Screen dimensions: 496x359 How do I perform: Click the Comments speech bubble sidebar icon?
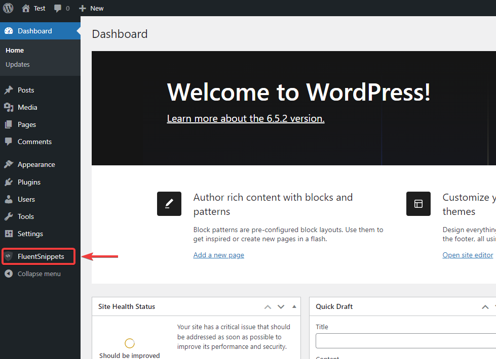click(9, 142)
